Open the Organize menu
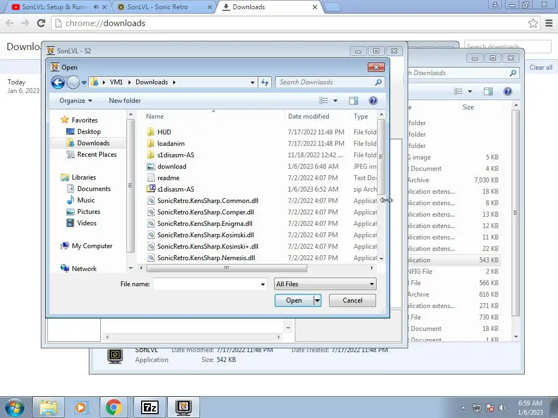 click(76, 101)
